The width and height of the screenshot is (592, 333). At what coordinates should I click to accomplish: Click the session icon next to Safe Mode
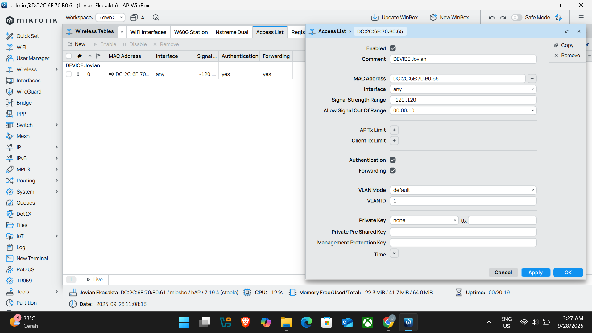(x=559, y=18)
